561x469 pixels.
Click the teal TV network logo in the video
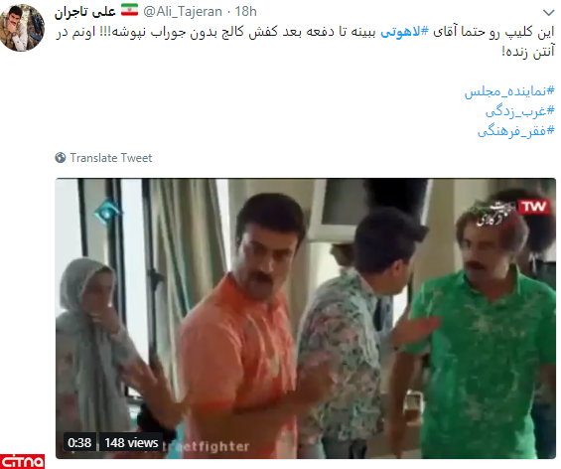(106, 212)
